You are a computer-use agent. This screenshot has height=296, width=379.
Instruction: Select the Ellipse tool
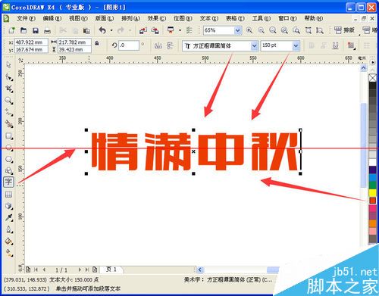(x=9, y=148)
